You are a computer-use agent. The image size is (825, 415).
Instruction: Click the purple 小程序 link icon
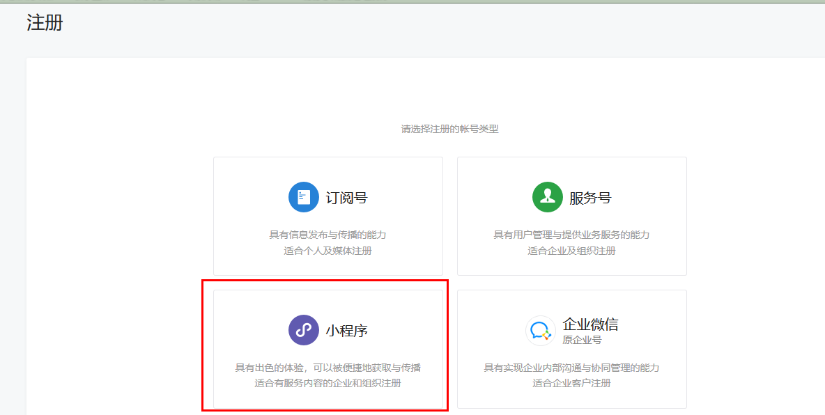pos(304,330)
